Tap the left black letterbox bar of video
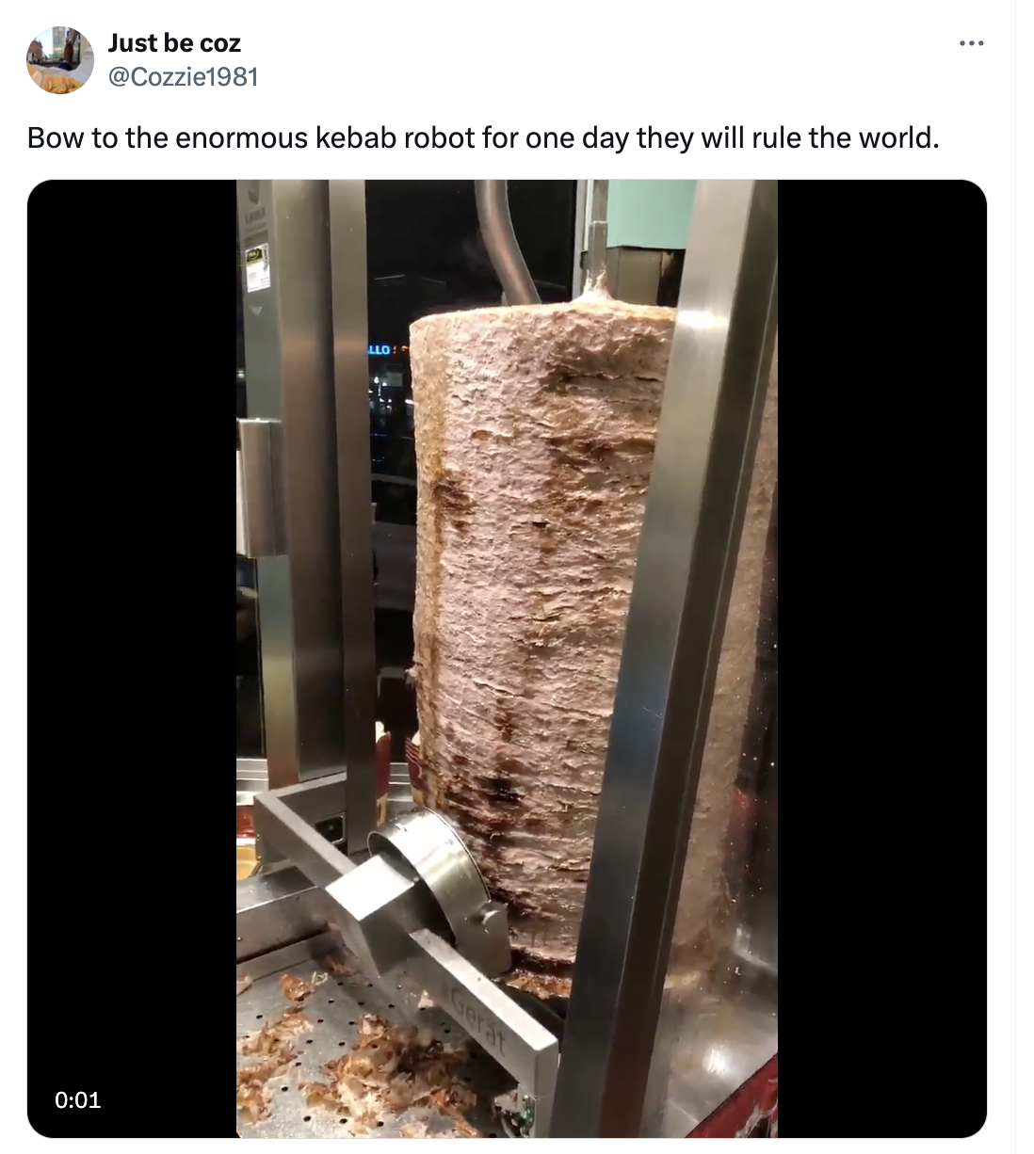Viewport: 1034px width, 1154px height. click(x=132, y=659)
